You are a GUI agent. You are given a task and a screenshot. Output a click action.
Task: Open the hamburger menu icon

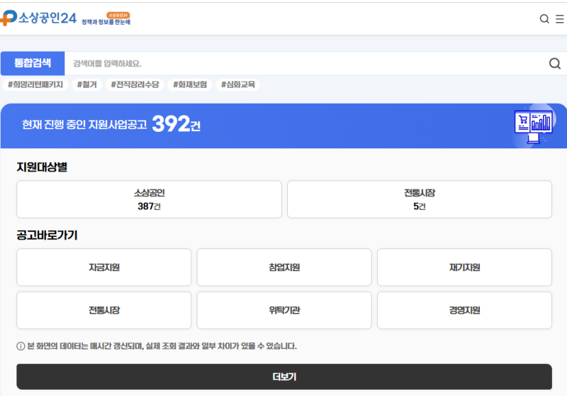pos(560,19)
